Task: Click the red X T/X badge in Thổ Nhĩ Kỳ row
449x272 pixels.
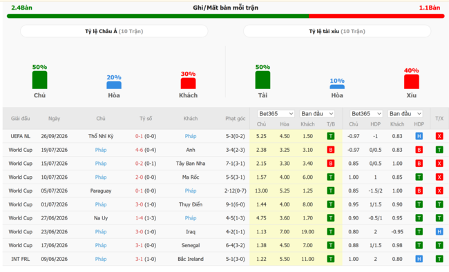Action: 439,136
